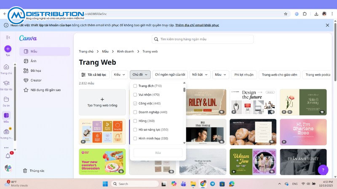Select Creator in the sidebar menu
Screen dimensions: 337x189
(45, 80)
